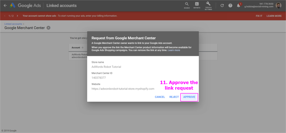This screenshot has height=133, width=286.
Task: Click the back arrow in header
Action: click(5, 5)
